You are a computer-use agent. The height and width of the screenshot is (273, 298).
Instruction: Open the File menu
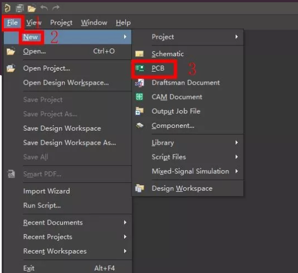tap(12, 23)
